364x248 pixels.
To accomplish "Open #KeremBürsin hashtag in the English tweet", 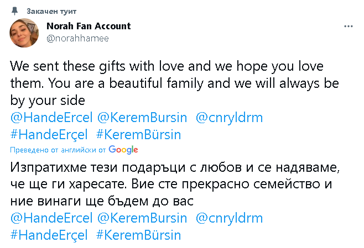I will coord(138,135).
